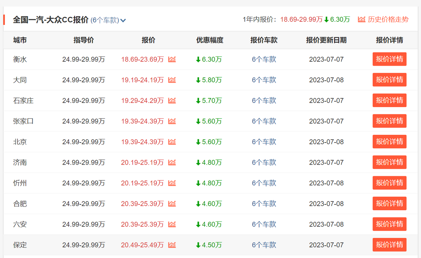
Task: Open 6个车款 link in 济南 row
Action: click(x=264, y=163)
